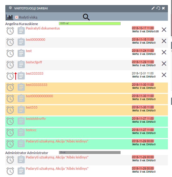The height and width of the screenshot is (177, 172).
Task: Click the red up arrow on test333333
Action: coord(16,76)
